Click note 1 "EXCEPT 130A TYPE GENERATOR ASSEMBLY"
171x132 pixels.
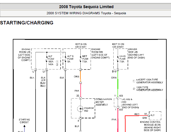150,81
